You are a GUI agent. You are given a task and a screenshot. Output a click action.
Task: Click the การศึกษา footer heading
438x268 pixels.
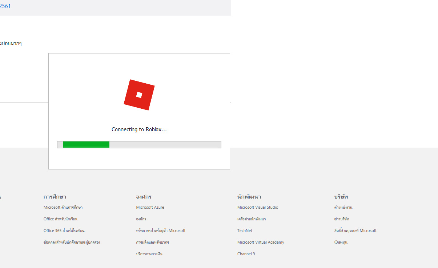(x=55, y=197)
